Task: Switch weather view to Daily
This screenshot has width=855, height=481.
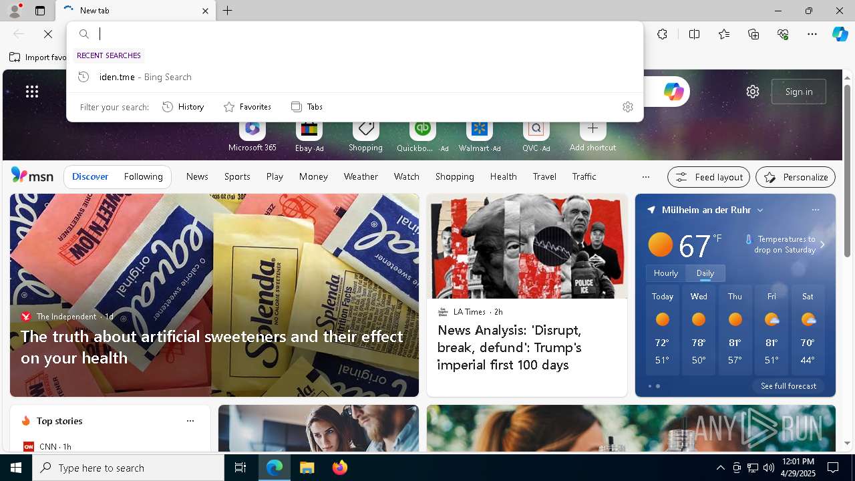Action: click(705, 273)
